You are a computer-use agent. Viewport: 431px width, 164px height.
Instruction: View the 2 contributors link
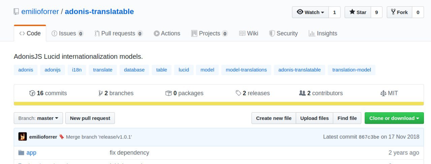coord(321,93)
